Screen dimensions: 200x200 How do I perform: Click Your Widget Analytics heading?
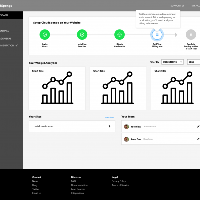43,63
